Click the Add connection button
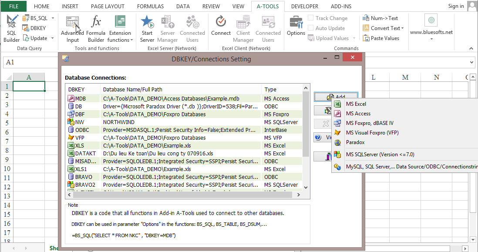Image resolution: width=478 pixels, height=252 pixels. pyautogui.click(x=336, y=97)
